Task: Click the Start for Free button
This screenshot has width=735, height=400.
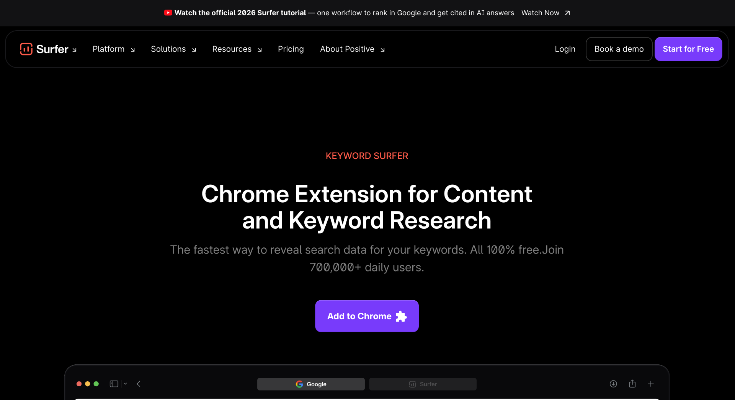Action: coord(688,49)
